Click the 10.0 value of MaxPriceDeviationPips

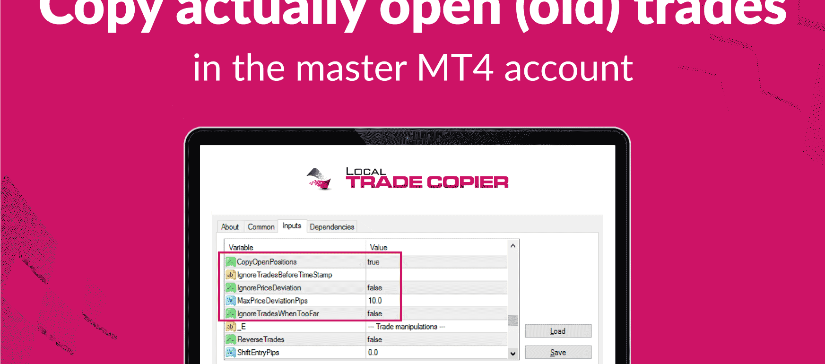(375, 301)
